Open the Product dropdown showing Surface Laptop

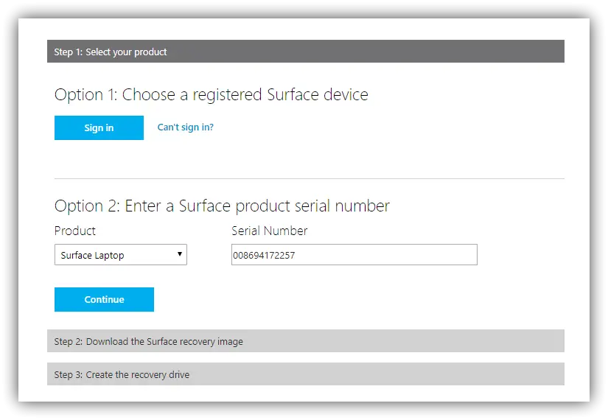point(120,255)
